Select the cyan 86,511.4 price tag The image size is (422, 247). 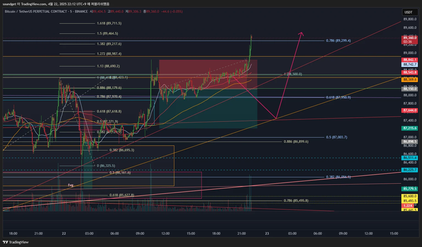410,158
